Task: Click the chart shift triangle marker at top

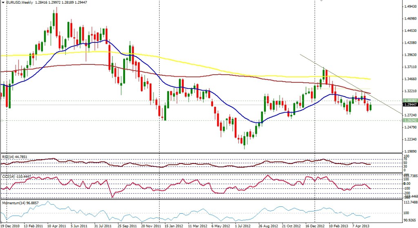Action: 321,1
